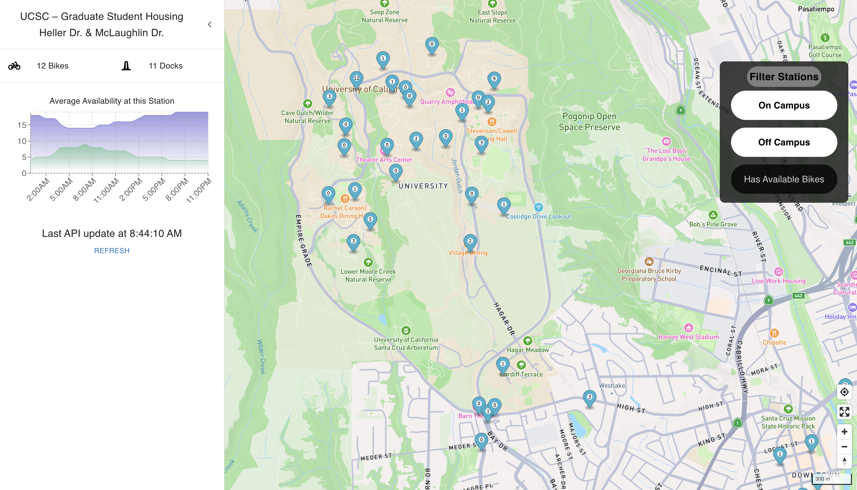The image size is (857, 490).
Task: Collapse the station sidebar with chevron
Action: coord(210,24)
